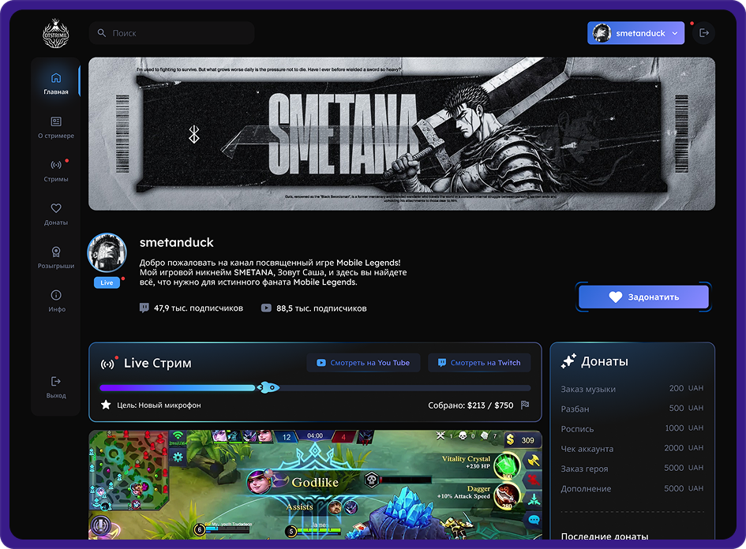Screen dimensions: 746x549
Task: Click the Dagger item icon in the stream
Action: [x=507, y=496]
